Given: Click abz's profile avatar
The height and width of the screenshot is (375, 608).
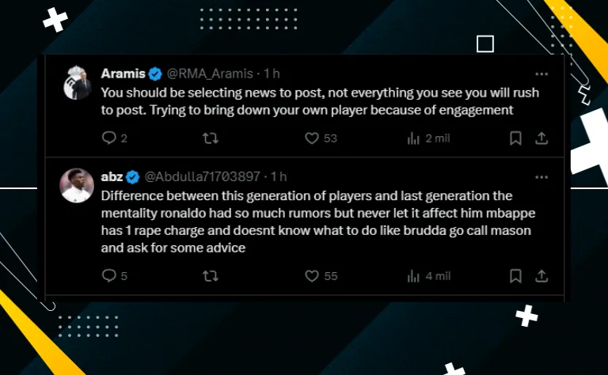Looking at the screenshot, I should 78,187.
